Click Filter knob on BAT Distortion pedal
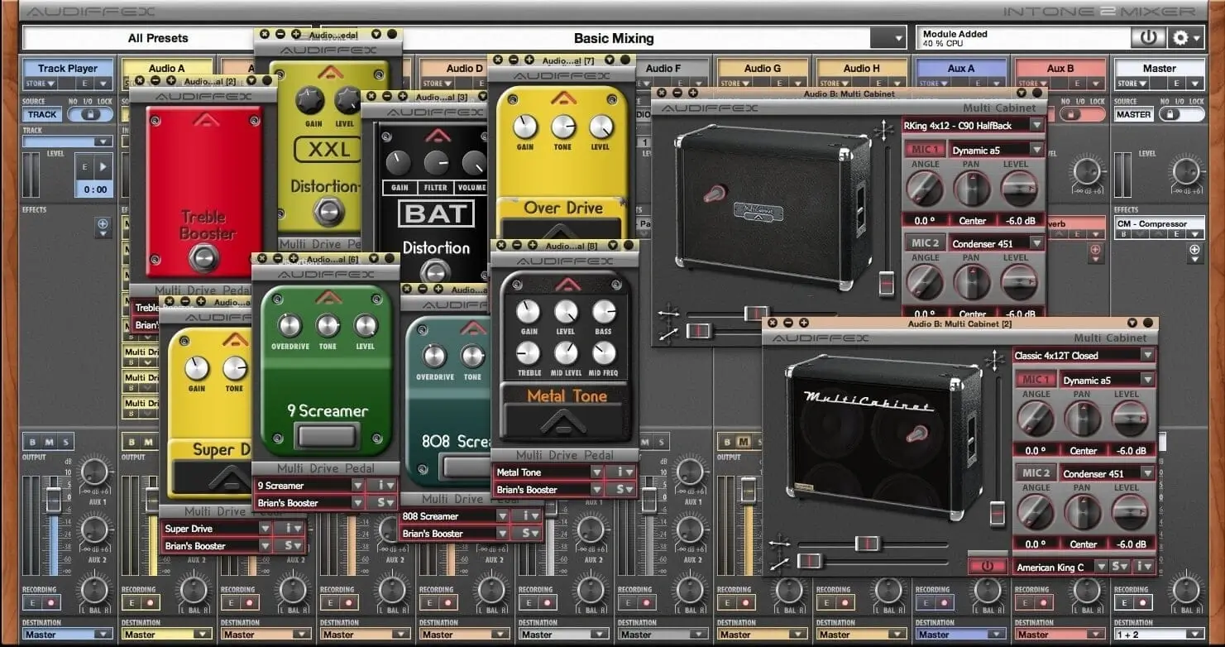The height and width of the screenshot is (647, 1225). click(x=436, y=162)
